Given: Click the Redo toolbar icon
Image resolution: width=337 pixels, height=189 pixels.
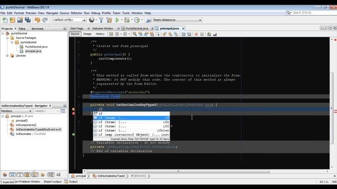Looking at the screenshot, I should pos(45,20).
